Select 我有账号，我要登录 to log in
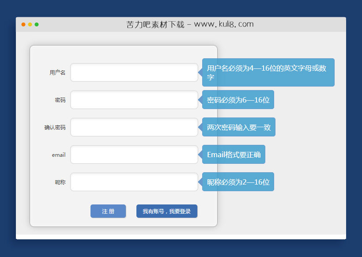The image size is (362, 257). (166, 211)
